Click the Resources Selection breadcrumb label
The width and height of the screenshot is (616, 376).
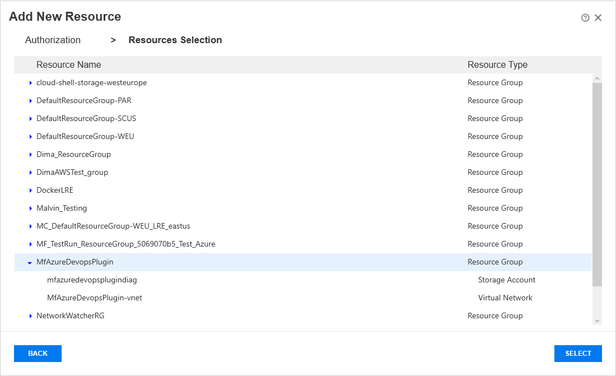[175, 40]
